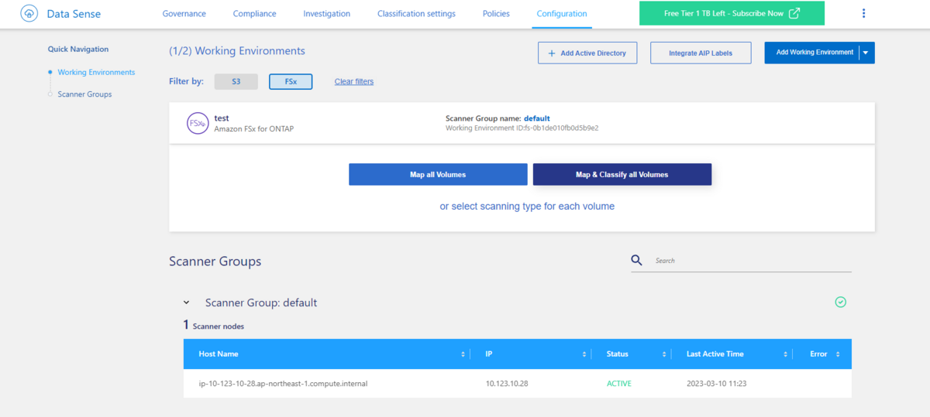Go to the Investigation tab

pyautogui.click(x=326, y=14)
